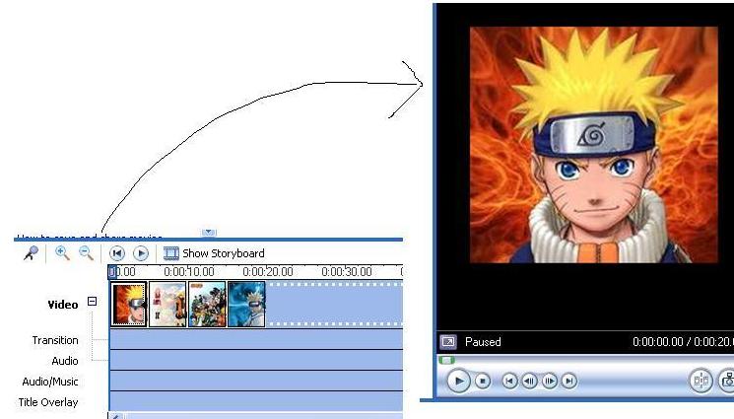Collapse the Video track
The width and height of the screenshot is (734, 419).
point(93,302)
